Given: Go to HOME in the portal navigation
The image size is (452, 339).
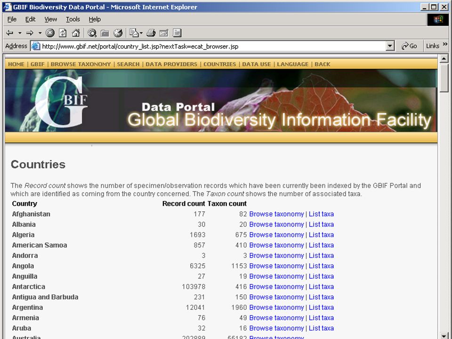Looking at the screenshot, I should 16,65.
